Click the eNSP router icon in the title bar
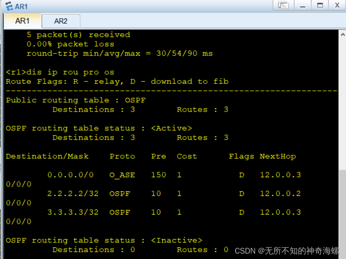 [x=9, y=6]
